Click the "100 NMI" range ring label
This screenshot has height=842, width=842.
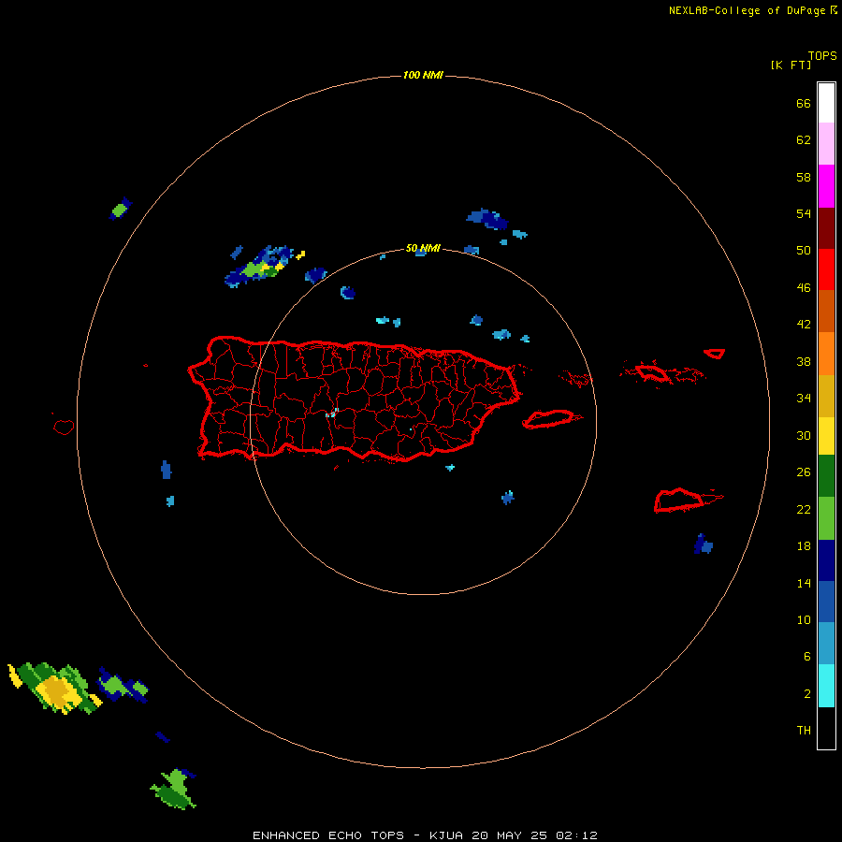tap(423, 75)
